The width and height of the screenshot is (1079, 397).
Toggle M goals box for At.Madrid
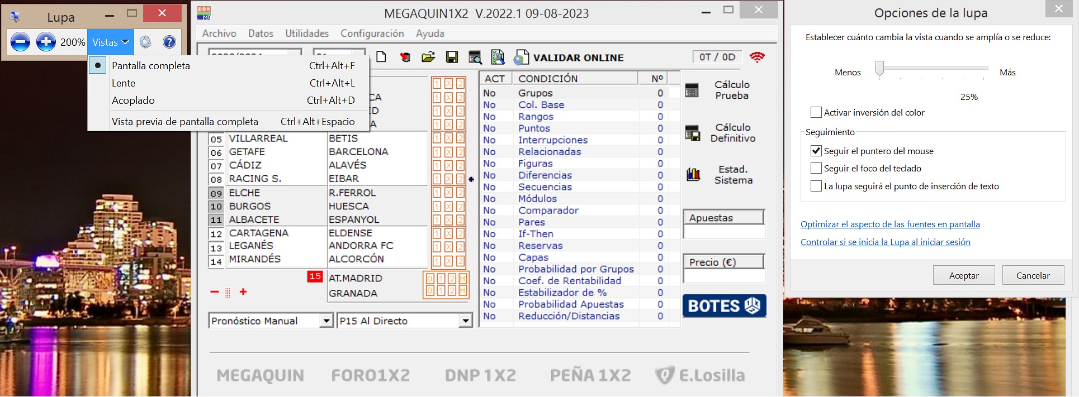pos(463,278)
